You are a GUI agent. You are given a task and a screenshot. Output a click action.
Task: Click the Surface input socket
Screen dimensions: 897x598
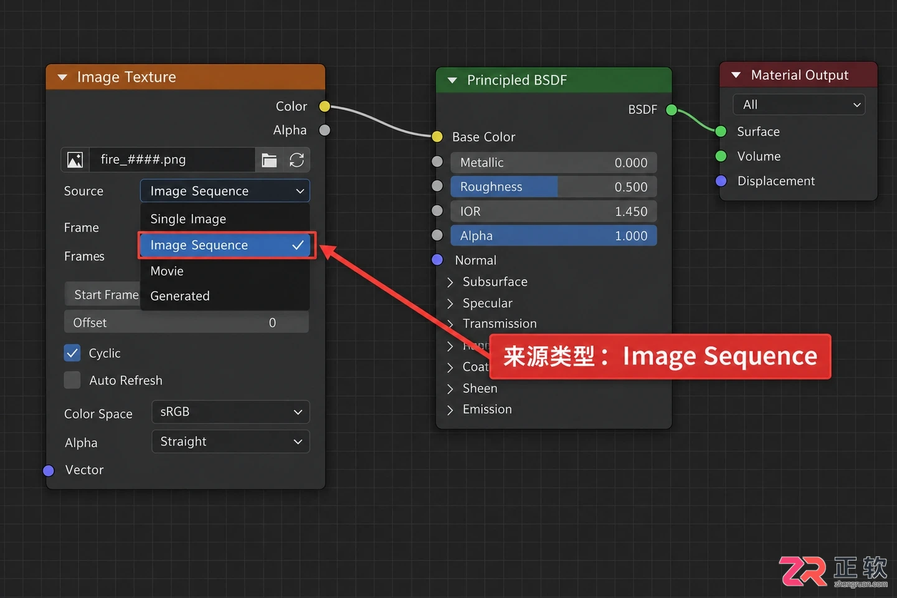point(721,131)
